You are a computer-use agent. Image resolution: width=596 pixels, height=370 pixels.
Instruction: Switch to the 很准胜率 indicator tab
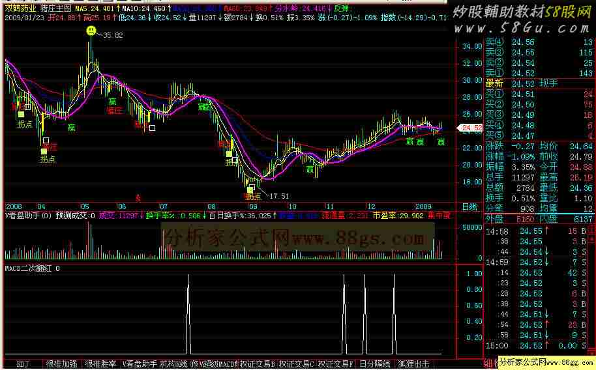tap(100, 364)
